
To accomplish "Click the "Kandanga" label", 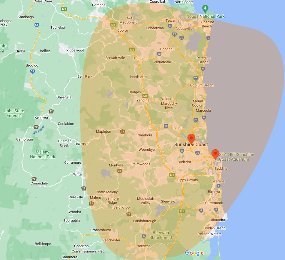I will coord(25,17).
